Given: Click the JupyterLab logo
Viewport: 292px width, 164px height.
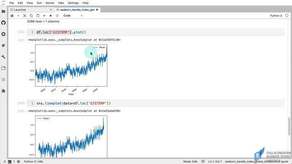Looking at the screenshot, I should pyautogui.click(x=3, y=3).
